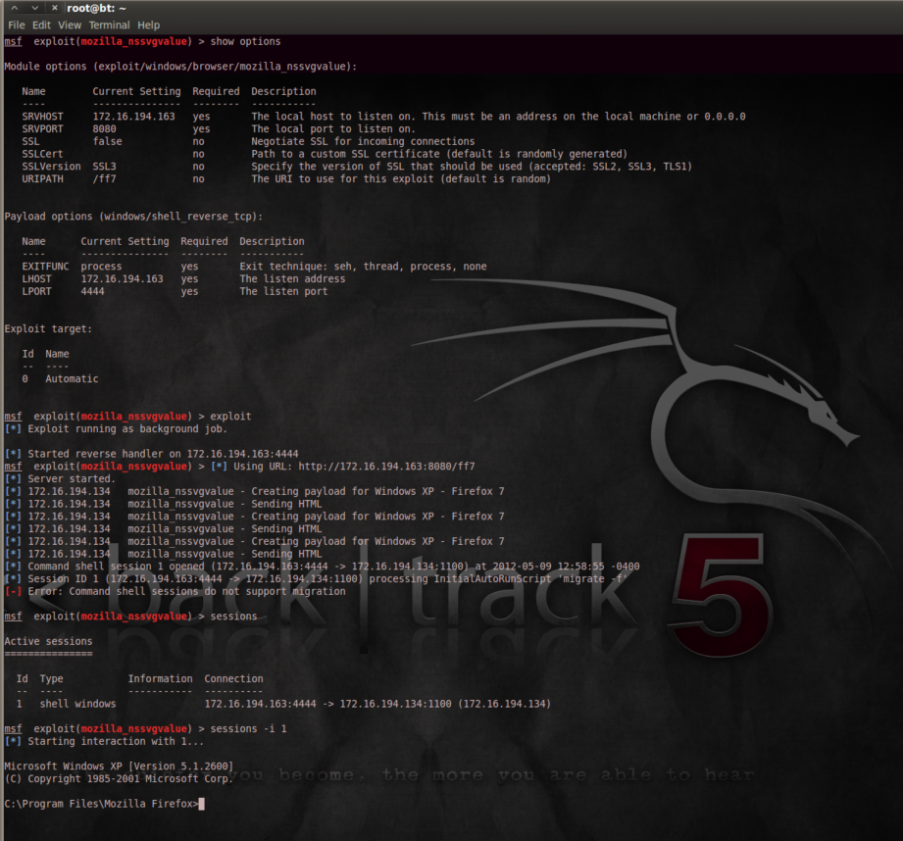Click the SRVHOST option name
This screenshot has width=903, height=841.
click(42, 117)
